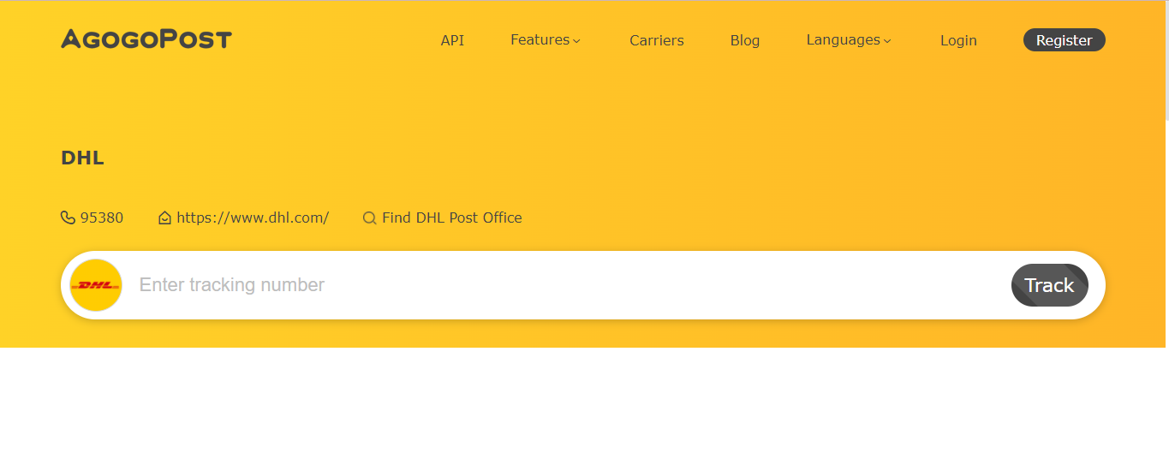1169x453 pixels.
Task: Open Find DHL Post Office link
Action: pos(452,218)
